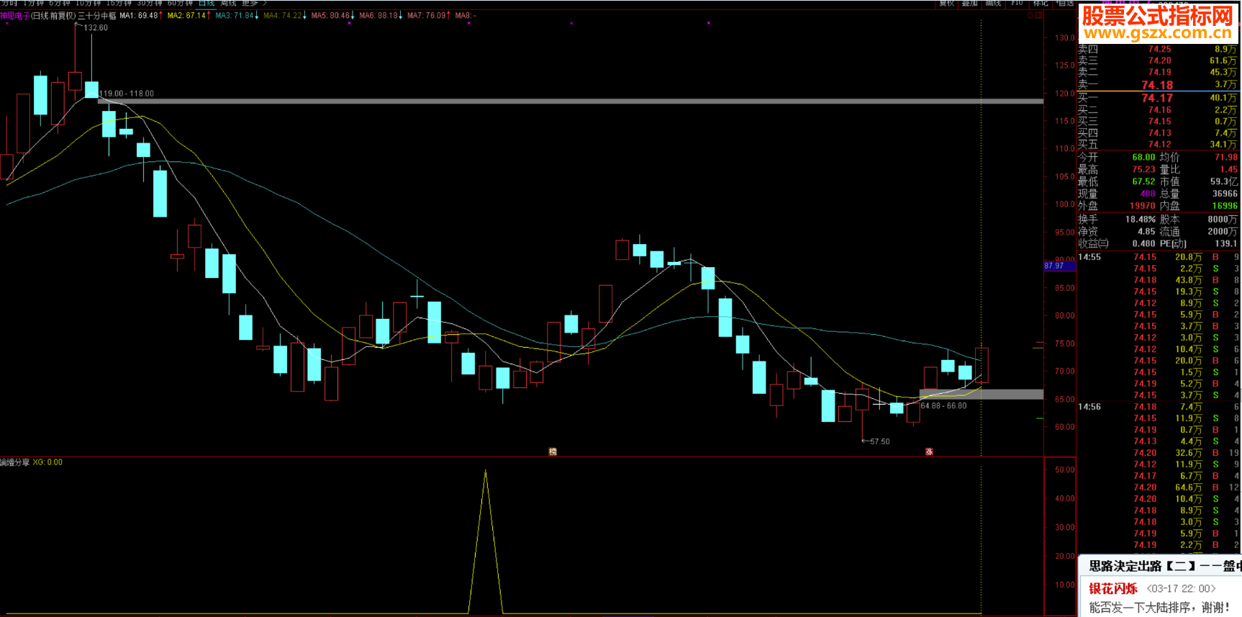This screenshot has width=1242, height=617.
Task: Switch to the 日线 daily chart tab
Action: click(x=207, y=3)
